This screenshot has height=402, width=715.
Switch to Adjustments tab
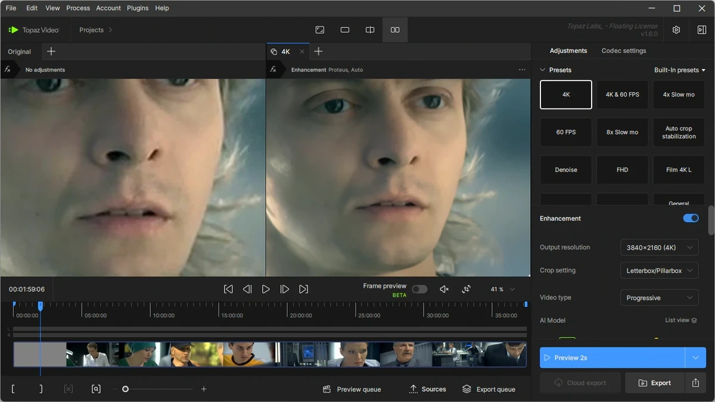[x=568, y=51]
